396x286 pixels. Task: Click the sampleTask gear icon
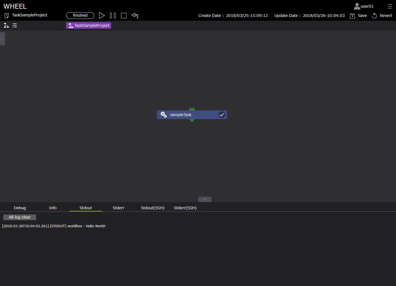pyautogui.click(x=163, y=115)
